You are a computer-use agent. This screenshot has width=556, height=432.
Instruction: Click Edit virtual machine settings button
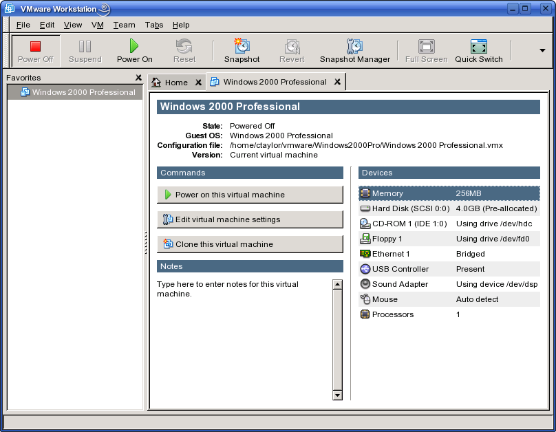tap(250, 219)
